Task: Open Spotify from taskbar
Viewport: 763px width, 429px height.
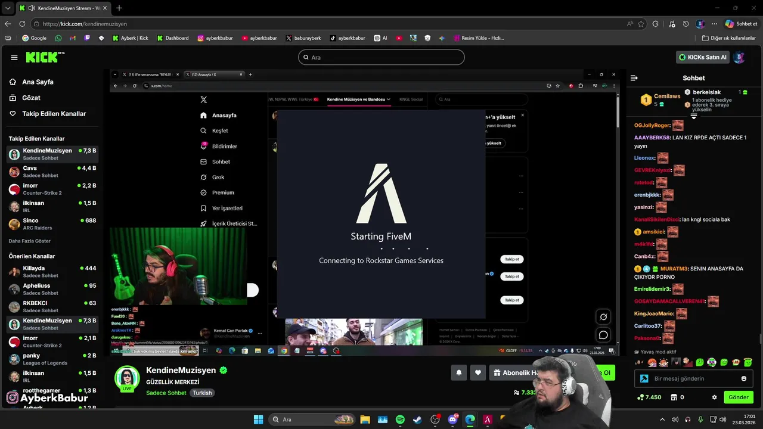Action: pos(400,419)
